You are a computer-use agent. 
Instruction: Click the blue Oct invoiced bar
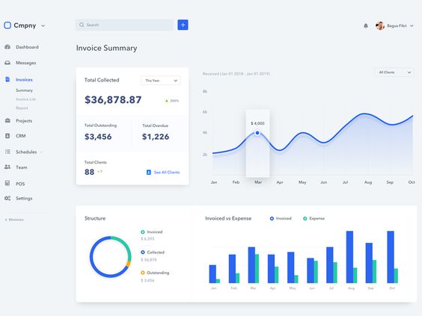pyautogui.click(x=391, y=257)
